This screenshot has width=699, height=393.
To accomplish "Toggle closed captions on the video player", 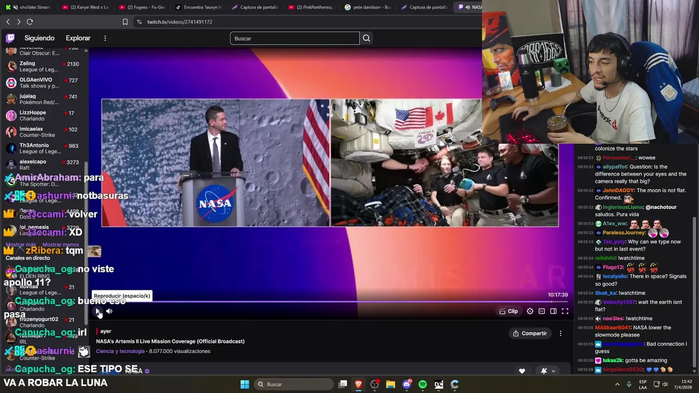I will [x=542, y=311].
